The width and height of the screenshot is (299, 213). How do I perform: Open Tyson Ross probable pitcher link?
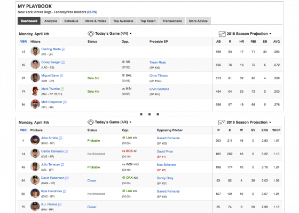(158, 62)
